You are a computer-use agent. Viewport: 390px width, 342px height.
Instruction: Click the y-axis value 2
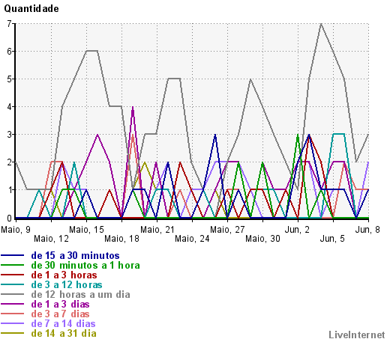10,162
